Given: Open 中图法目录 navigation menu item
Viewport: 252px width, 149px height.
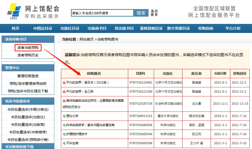Looking at the screenshot, I should tap(43, 28).
